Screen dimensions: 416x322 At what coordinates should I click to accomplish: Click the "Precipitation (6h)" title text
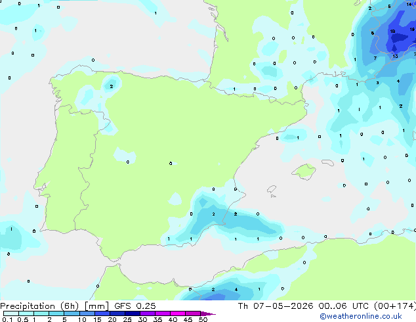(39, 306)
